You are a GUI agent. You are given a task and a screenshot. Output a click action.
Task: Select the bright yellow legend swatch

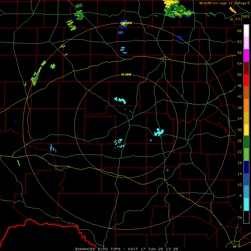246,130
